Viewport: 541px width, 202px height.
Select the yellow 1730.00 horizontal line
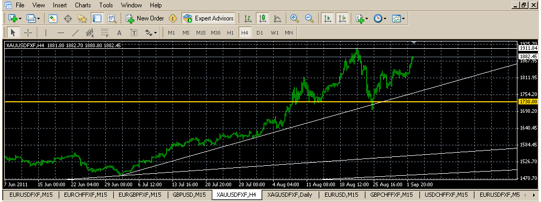[x=261, y=101]
